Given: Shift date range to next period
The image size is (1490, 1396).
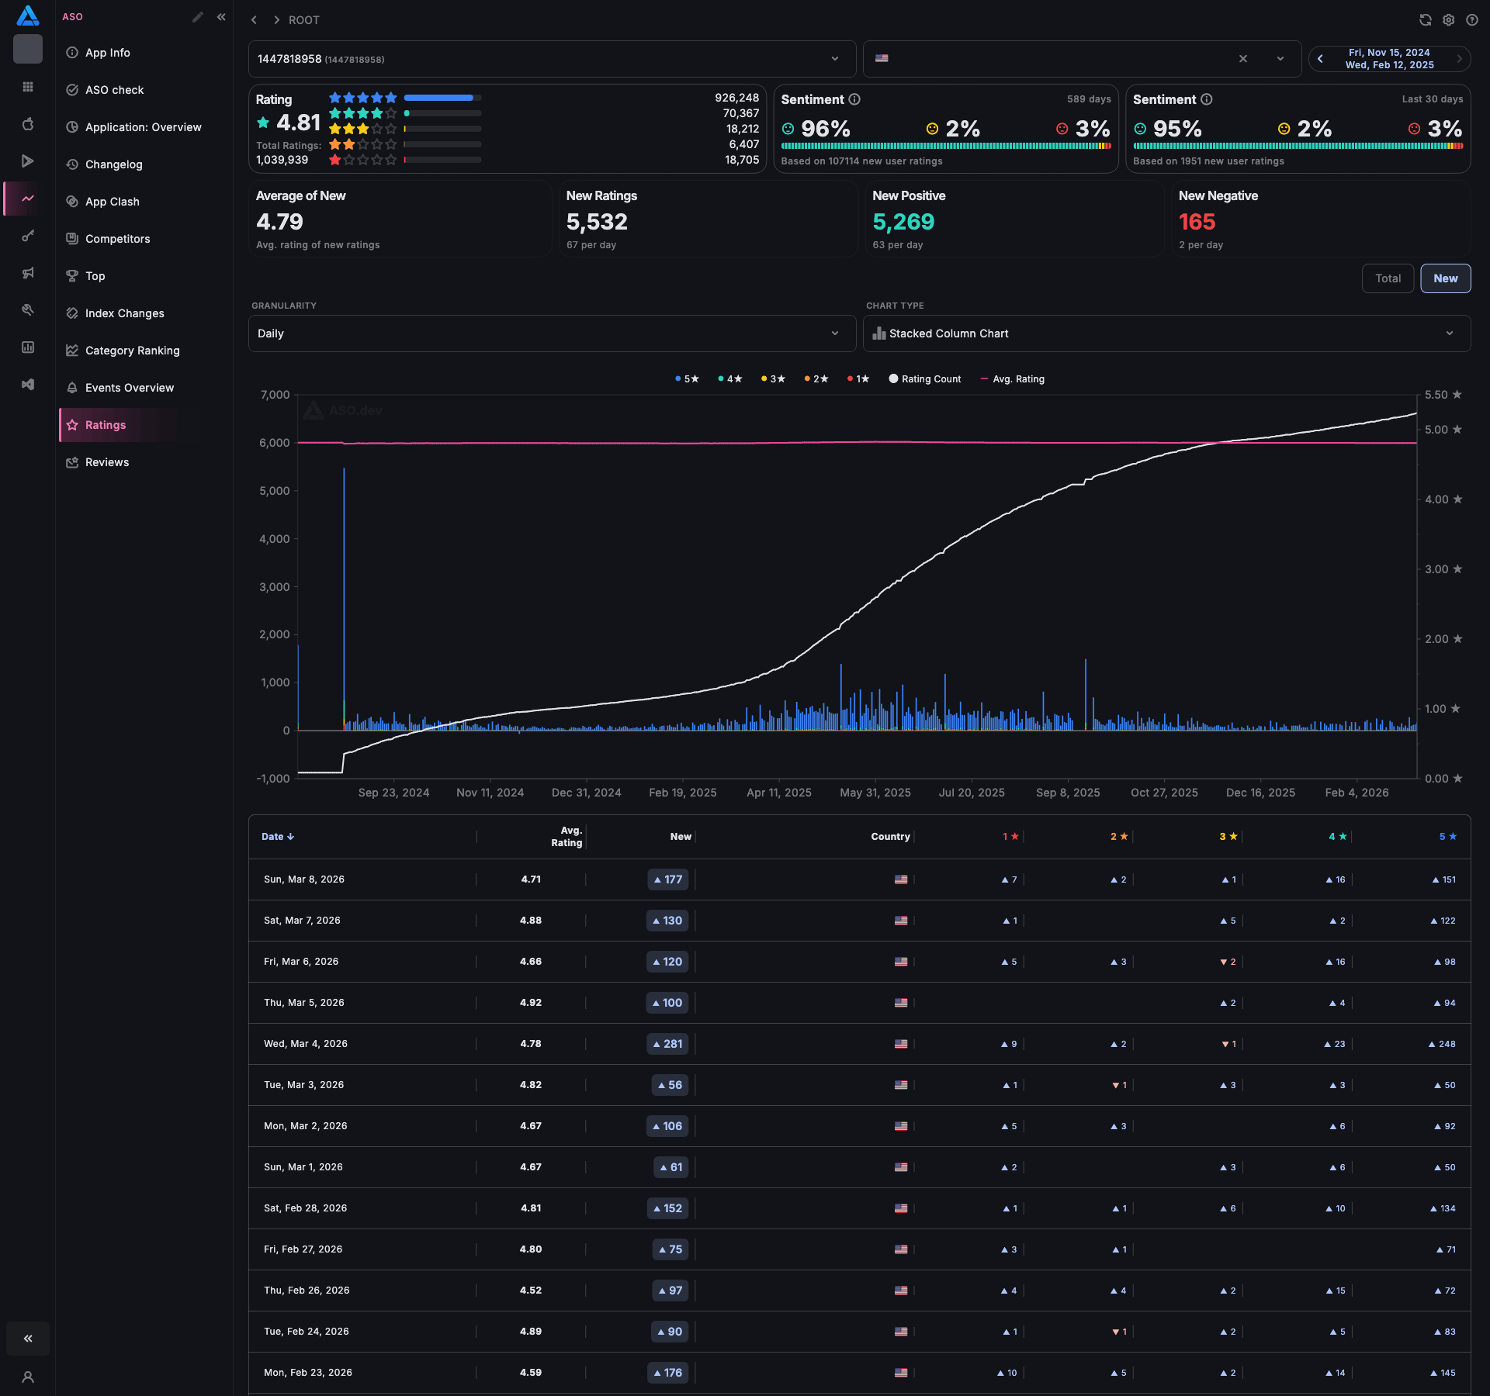Looking at the screenshot, I should [x=1459, y=59].
